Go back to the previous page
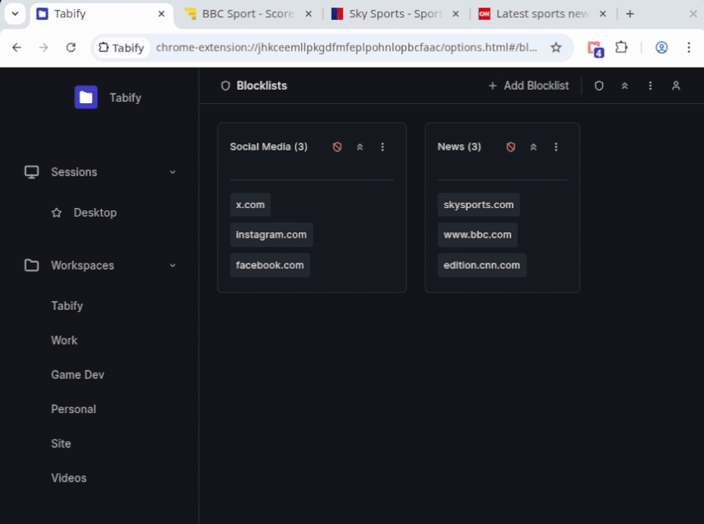 pyautogui.click(x=17, y=48)
